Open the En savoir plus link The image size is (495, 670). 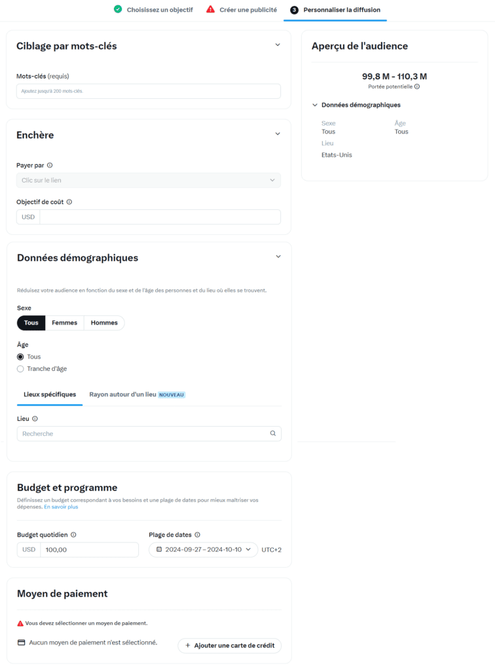tap(61, 507)
